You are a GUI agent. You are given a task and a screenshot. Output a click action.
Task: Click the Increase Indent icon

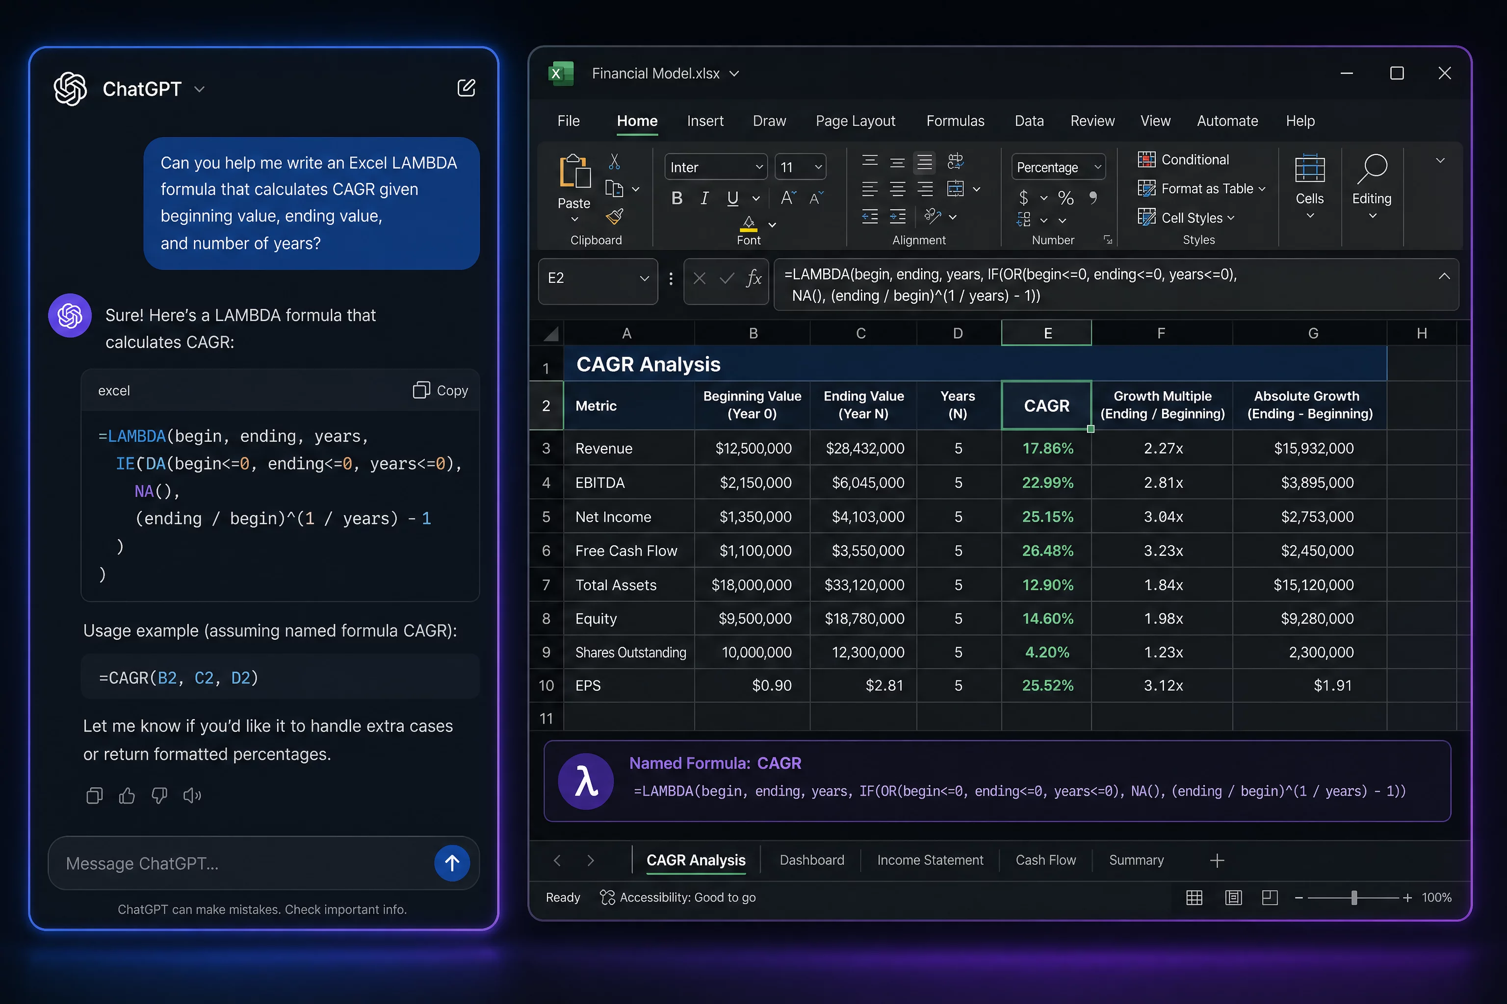click(898, 217)
